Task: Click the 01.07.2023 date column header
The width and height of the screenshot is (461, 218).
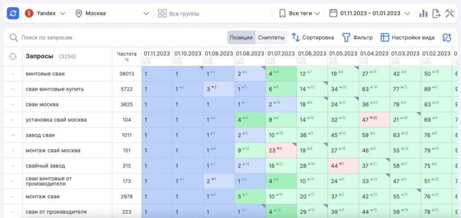Action: (281, 54)
